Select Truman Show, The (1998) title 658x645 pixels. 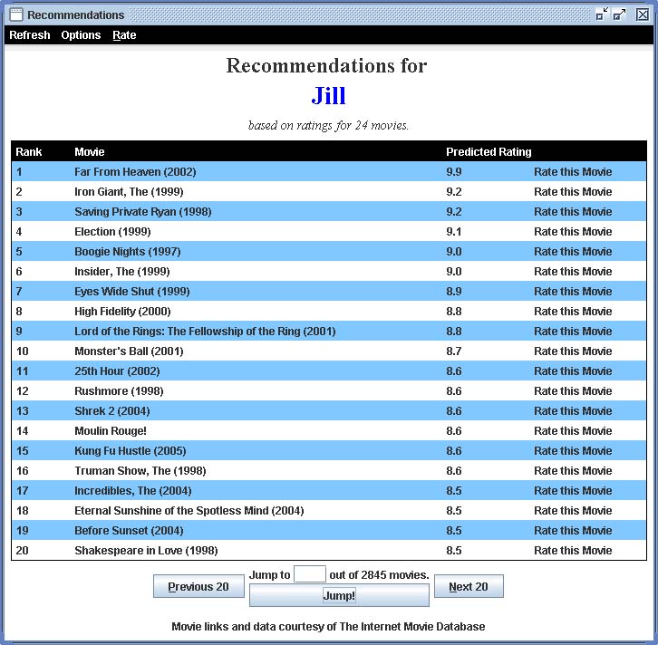[140, 470]
